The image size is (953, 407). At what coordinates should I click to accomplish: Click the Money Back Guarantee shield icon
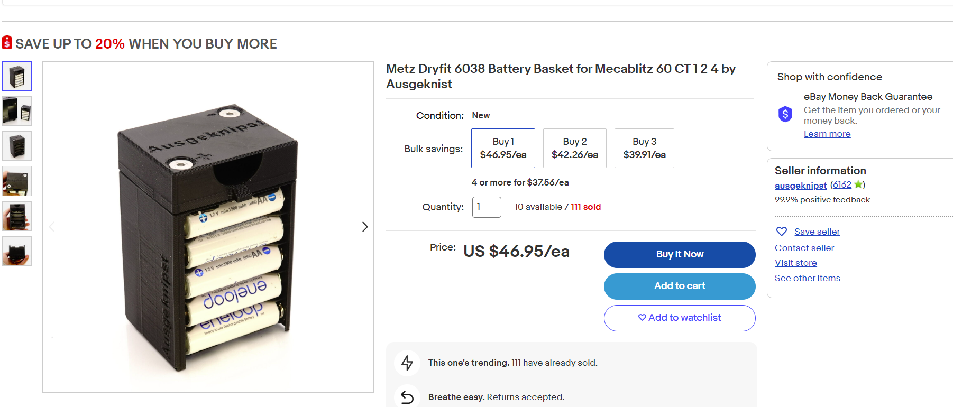(785, 114)
